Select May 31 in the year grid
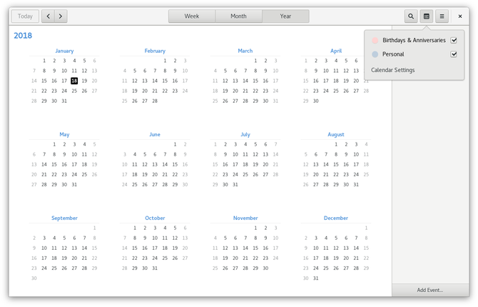 (74, 184)
